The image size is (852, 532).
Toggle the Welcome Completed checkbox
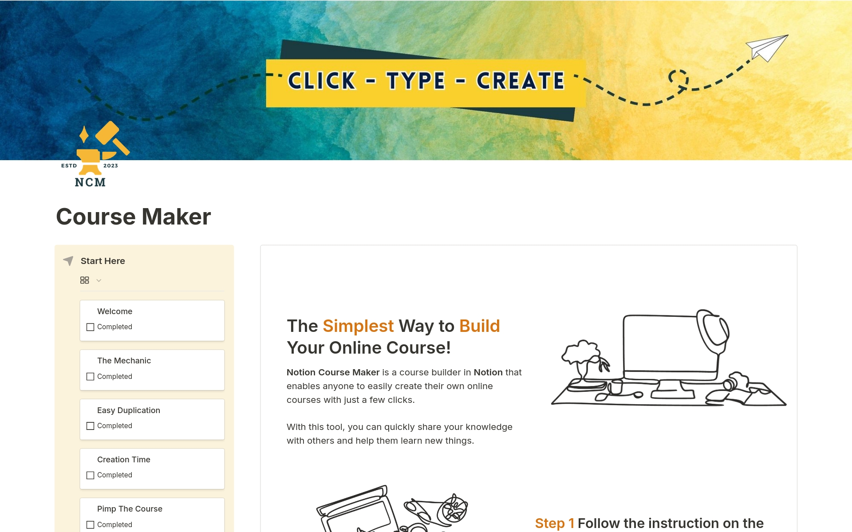pyautogui.click(x=91, y=326)
